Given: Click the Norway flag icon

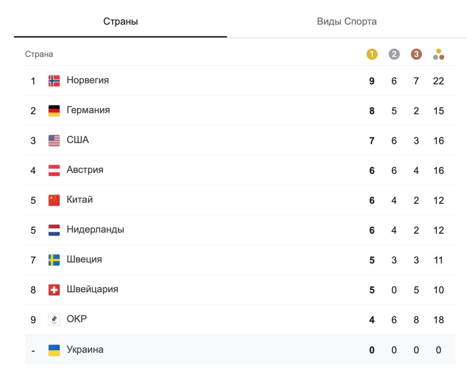Looking at the screenshot, I should click(x=54, y=81).
